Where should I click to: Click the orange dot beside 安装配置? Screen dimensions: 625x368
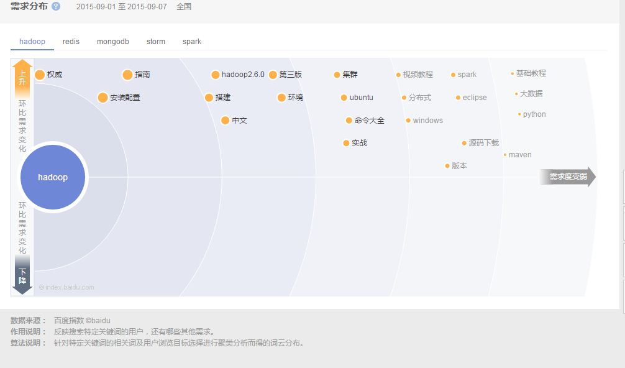point(103,98)
